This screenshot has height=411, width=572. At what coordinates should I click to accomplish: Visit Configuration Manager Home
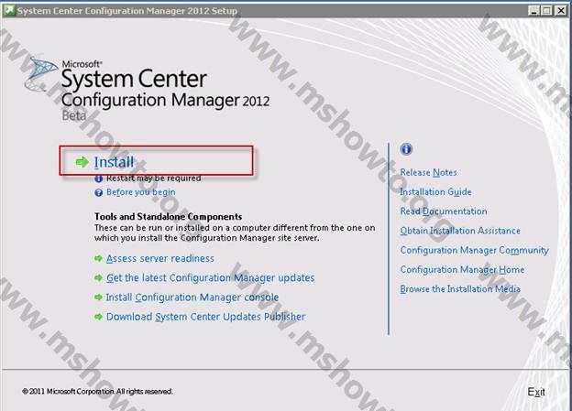[462, 270]
